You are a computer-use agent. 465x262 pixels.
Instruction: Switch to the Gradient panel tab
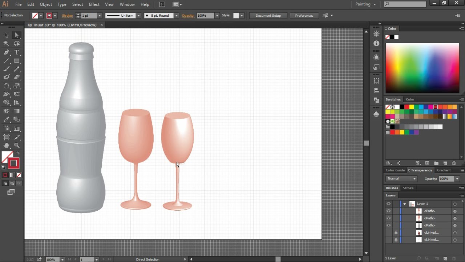click(x=444, y=170)
